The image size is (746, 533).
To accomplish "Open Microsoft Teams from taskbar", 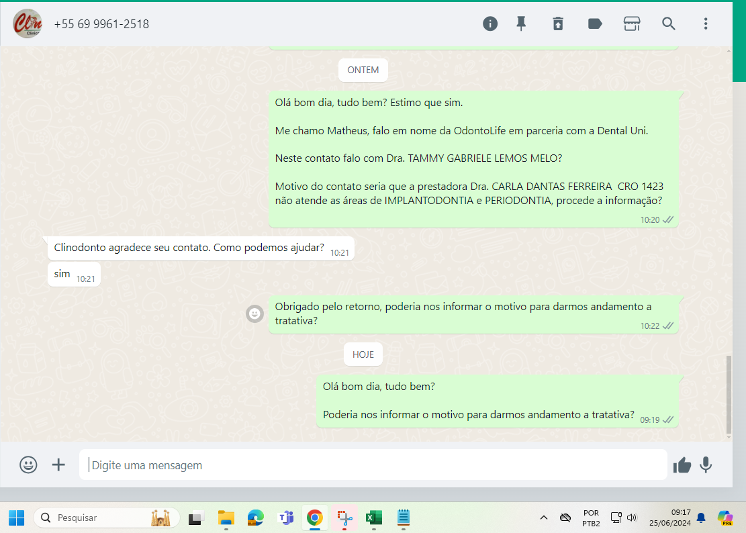I will [x=285, y=518].
